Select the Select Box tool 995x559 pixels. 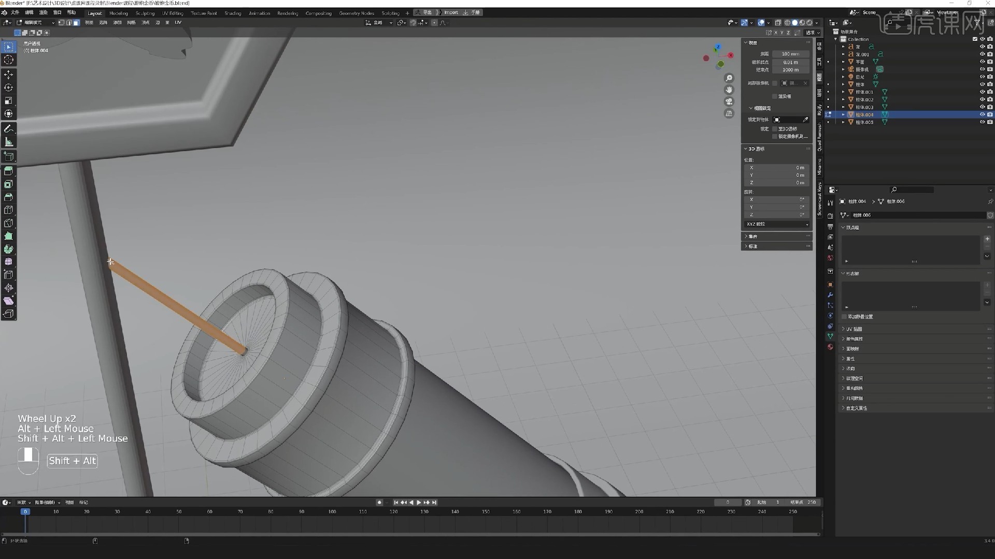click(9, 47)
